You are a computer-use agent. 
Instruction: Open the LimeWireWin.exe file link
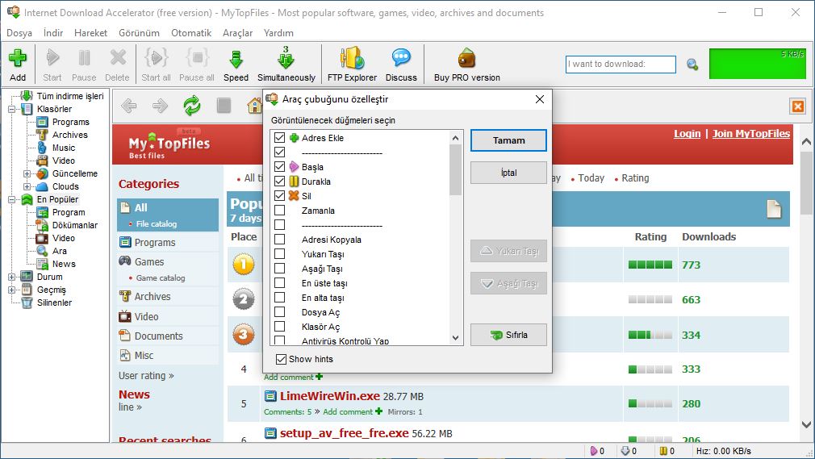point(330,396)
